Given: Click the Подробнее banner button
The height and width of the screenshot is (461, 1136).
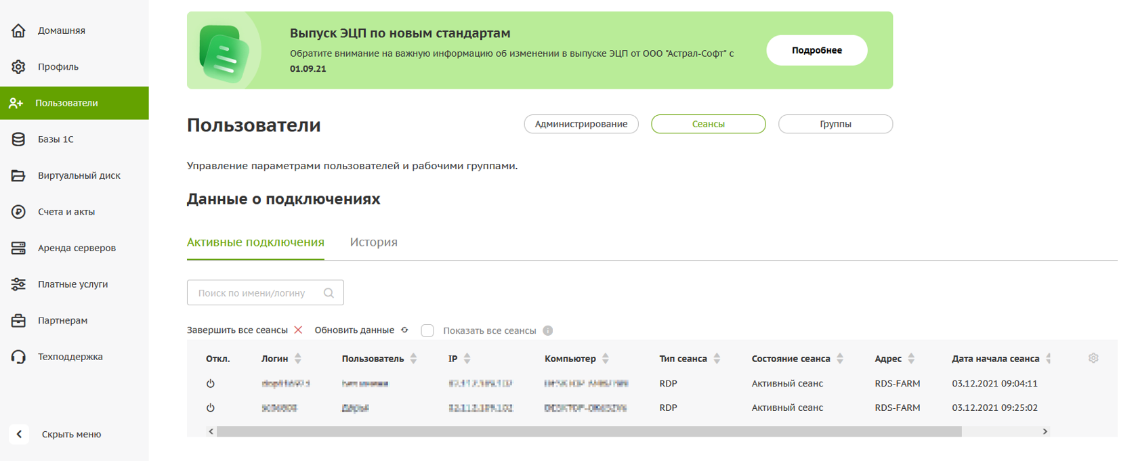Looking at the screenshot, I should click(817, 50).
